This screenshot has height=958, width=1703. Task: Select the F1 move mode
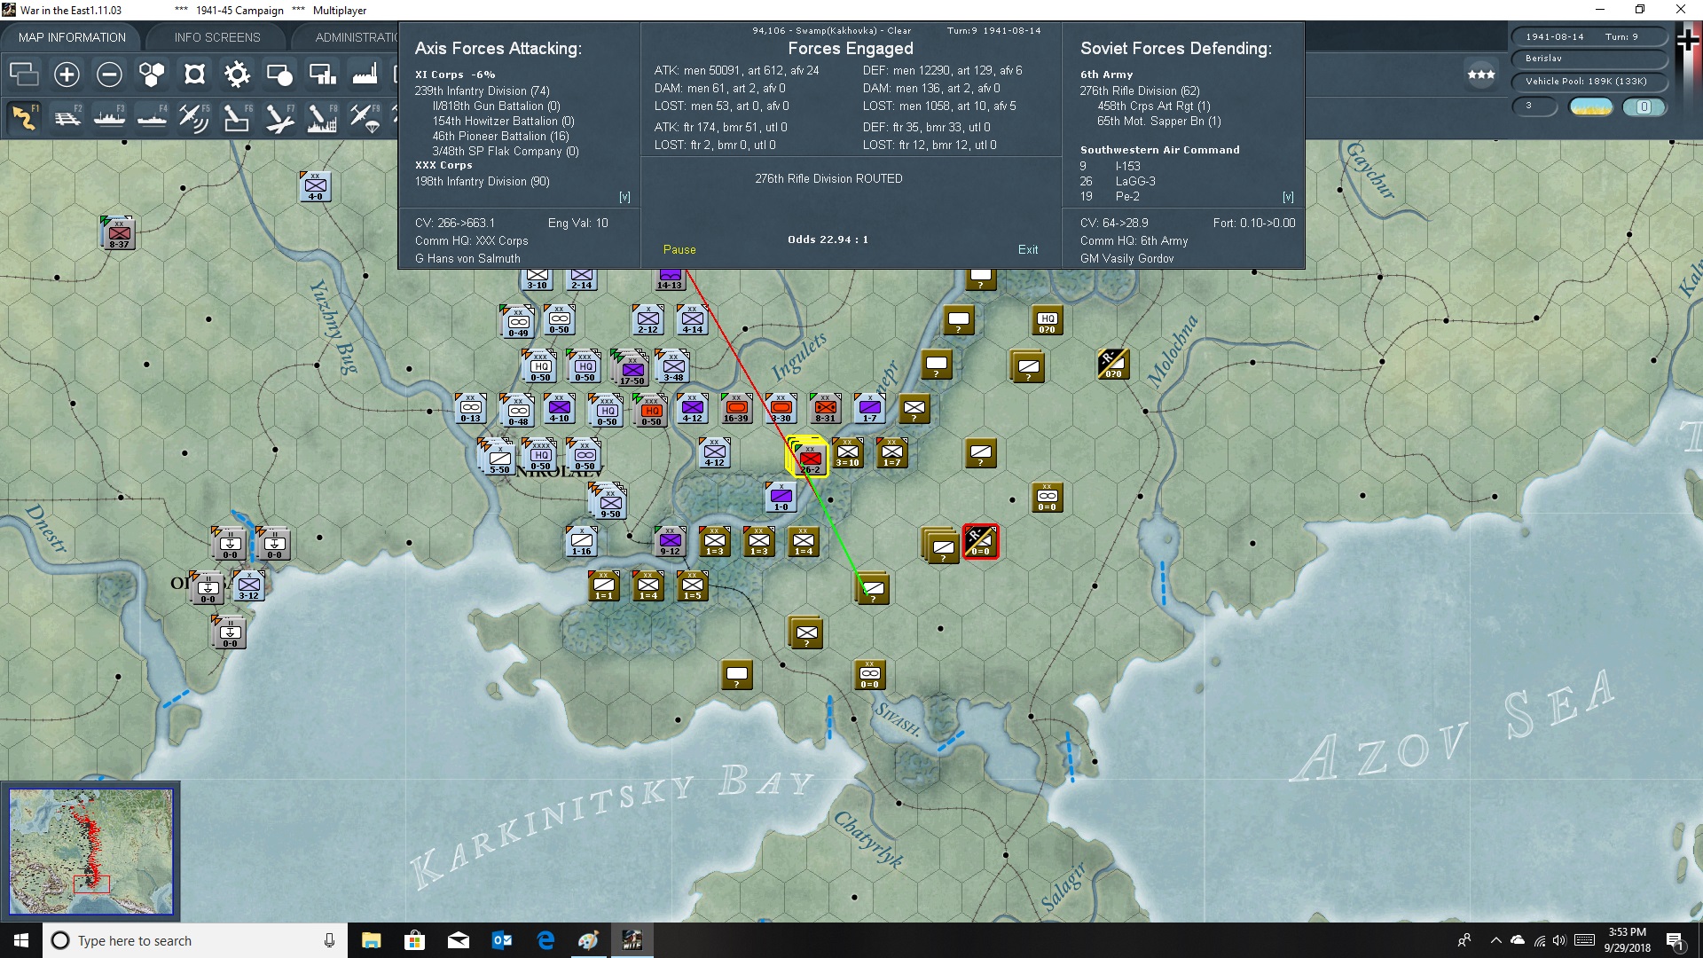coord(24,117)
